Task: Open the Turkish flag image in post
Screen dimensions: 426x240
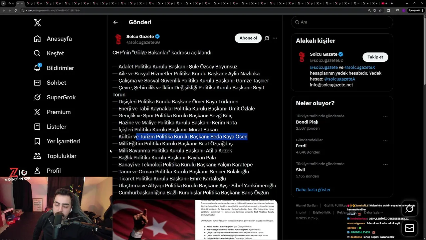Action: tap(153, 220)
